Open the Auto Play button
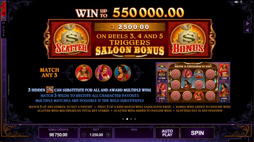 pos(167,133)
